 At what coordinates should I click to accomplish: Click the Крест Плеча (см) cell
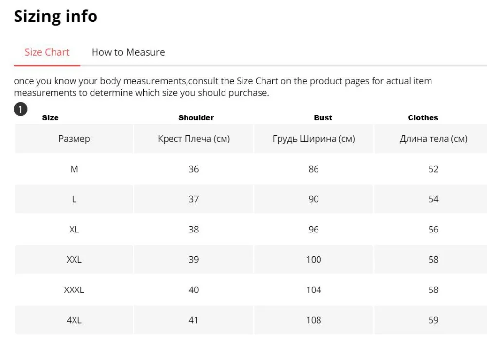[194, 138]
